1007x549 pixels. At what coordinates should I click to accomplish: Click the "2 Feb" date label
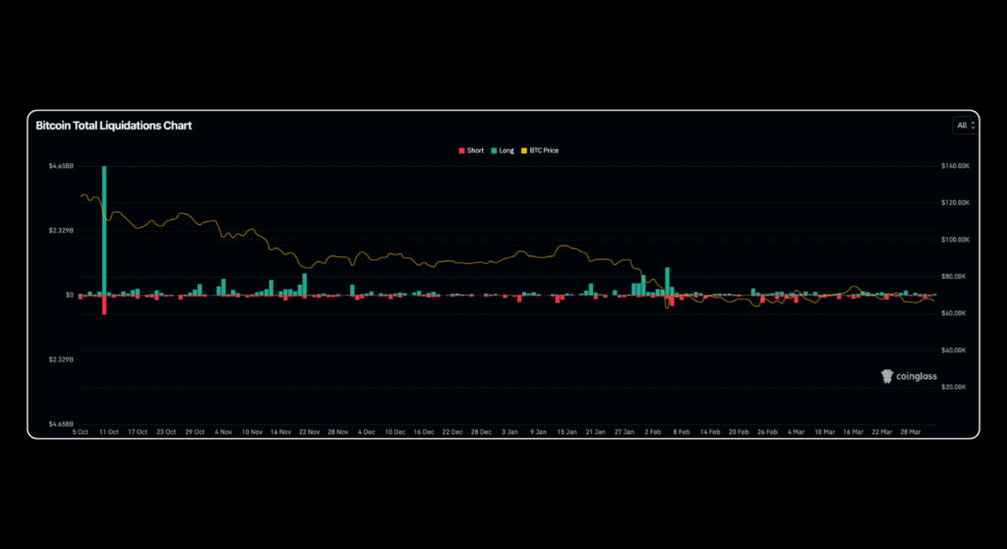(x=653, y=432)
